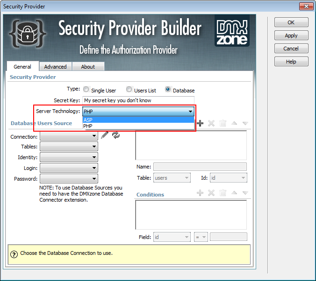316x281 pixels.
Task: Click the Help button
Action: click(x=291, y=62)
